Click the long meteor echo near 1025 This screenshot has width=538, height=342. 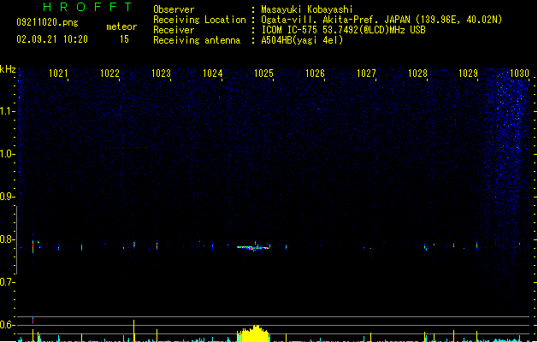click(253, 247)
